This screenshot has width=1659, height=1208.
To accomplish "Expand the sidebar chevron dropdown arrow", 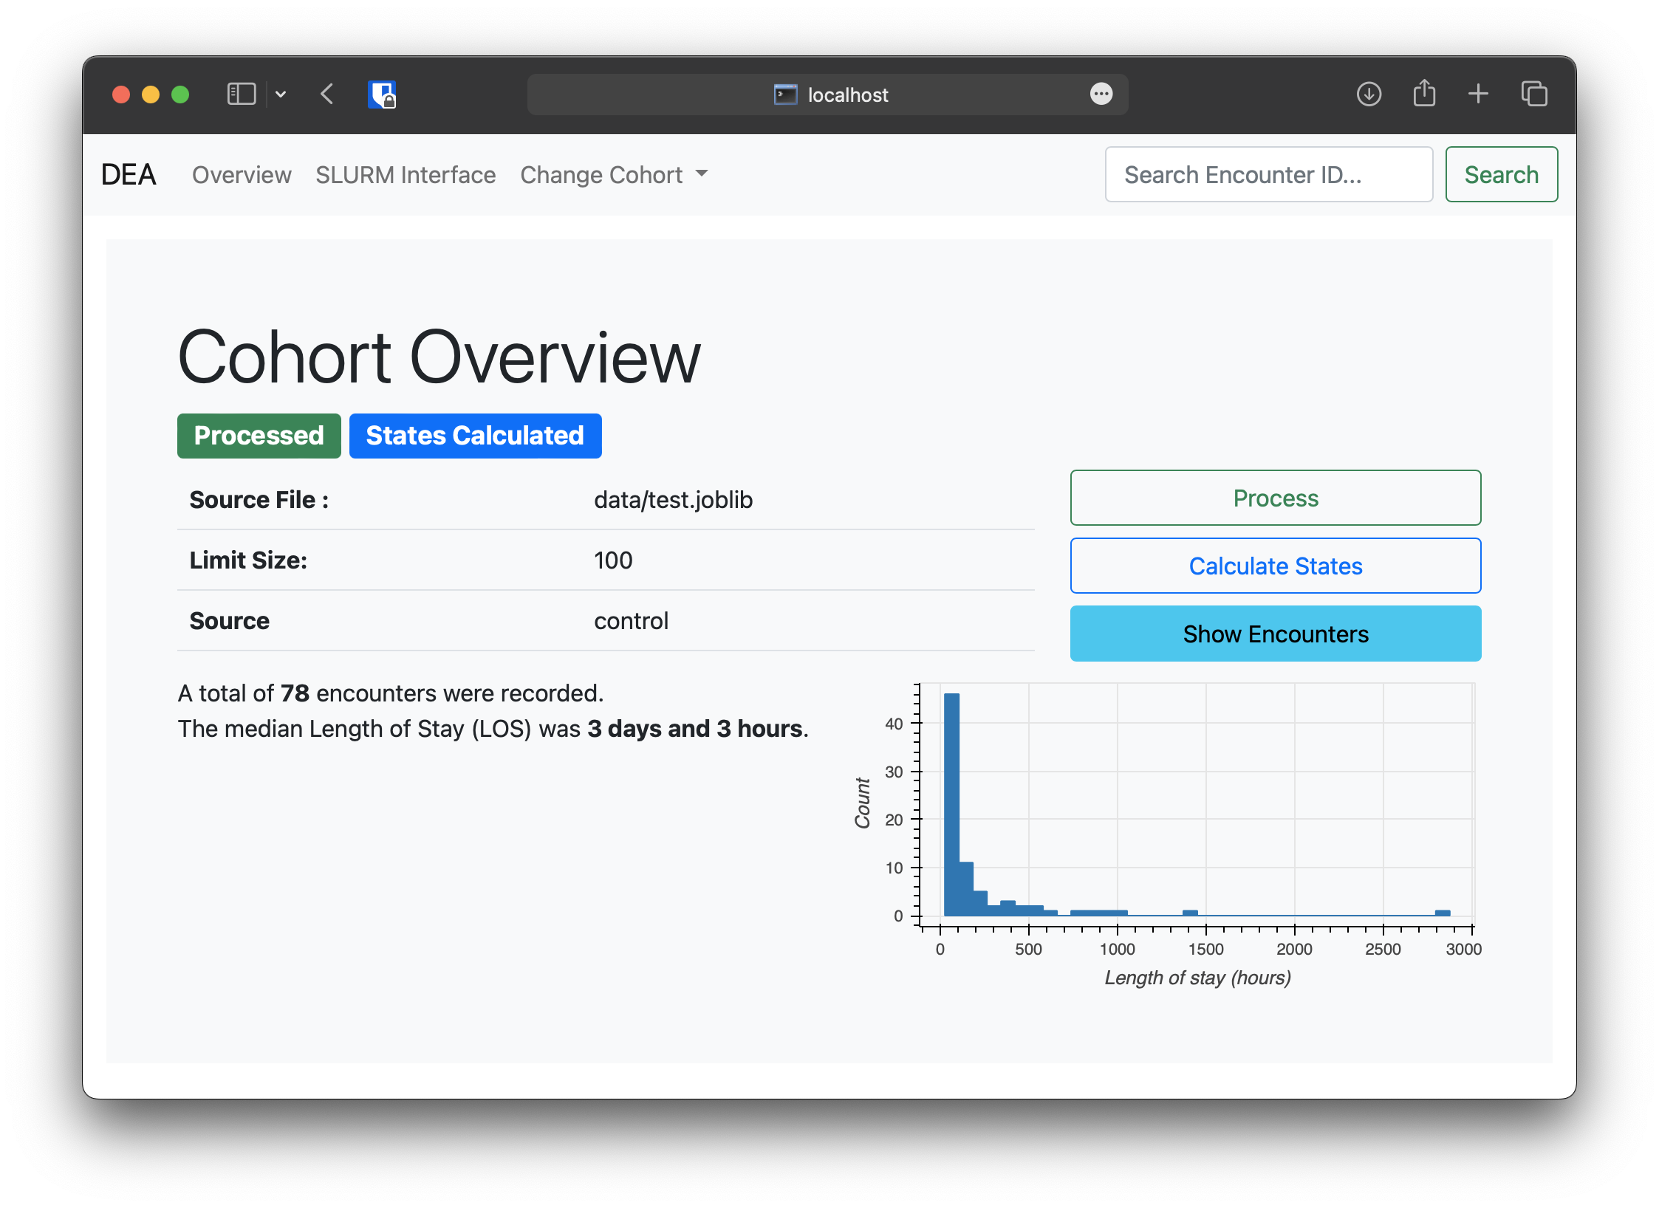I will 281,94.
